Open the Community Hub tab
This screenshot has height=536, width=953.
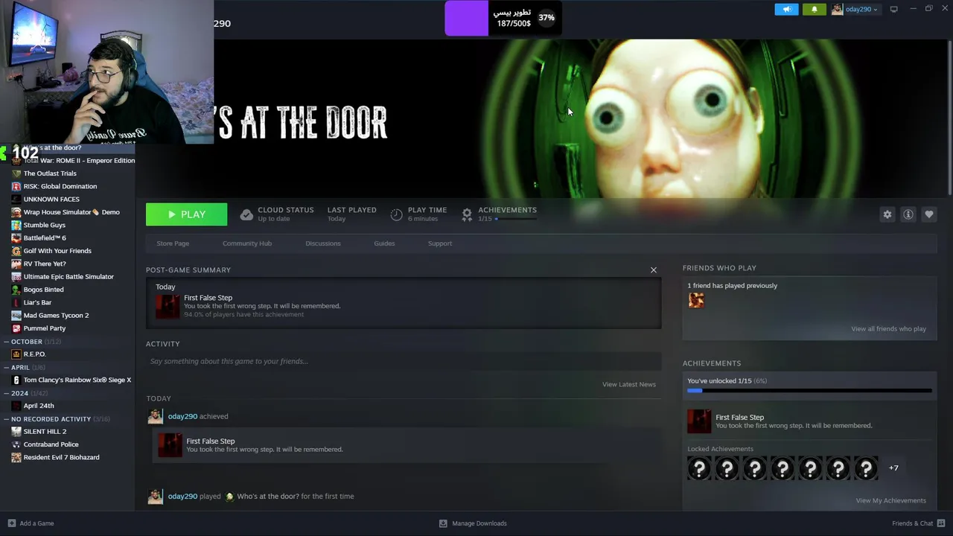247,243
